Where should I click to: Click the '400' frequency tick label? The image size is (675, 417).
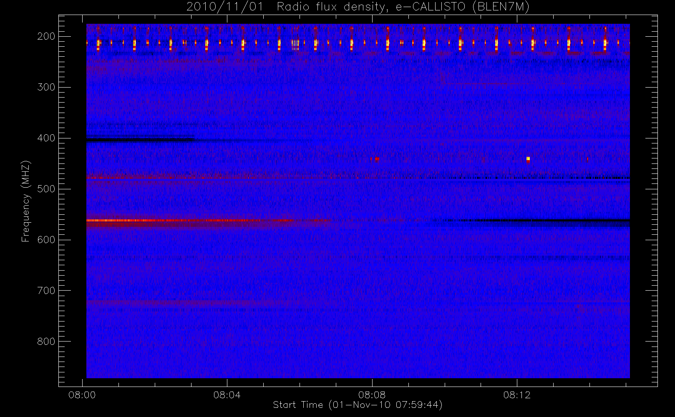click(x=46, y=138)
